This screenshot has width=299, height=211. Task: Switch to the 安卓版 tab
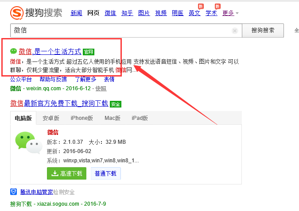(51, 118)
